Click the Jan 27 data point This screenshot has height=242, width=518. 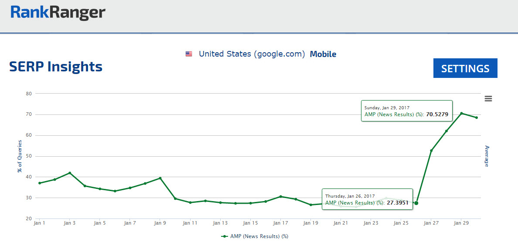(431, 151)
